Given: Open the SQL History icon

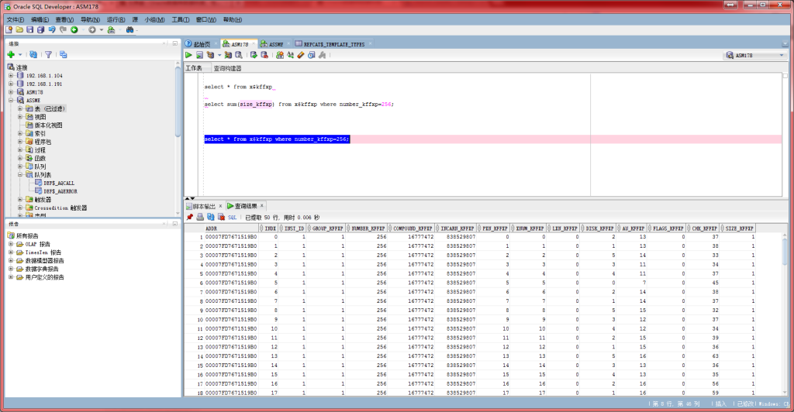Looking at the screenshot, I should [312, 55].
